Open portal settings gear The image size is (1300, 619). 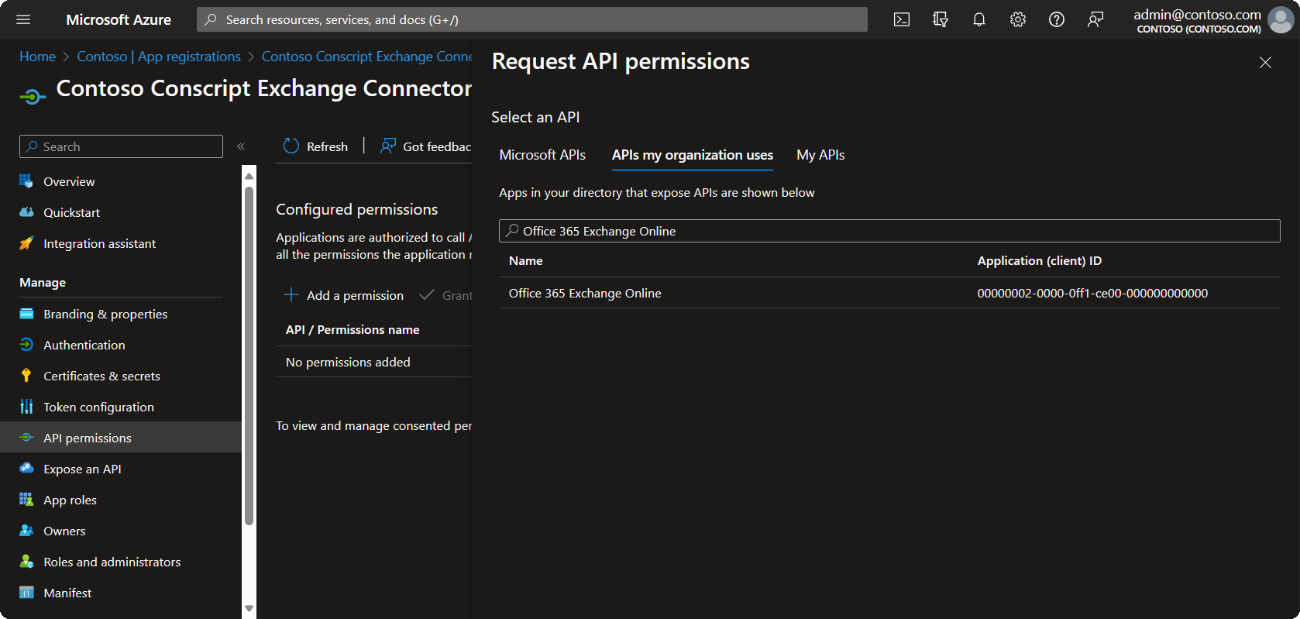1018,19
